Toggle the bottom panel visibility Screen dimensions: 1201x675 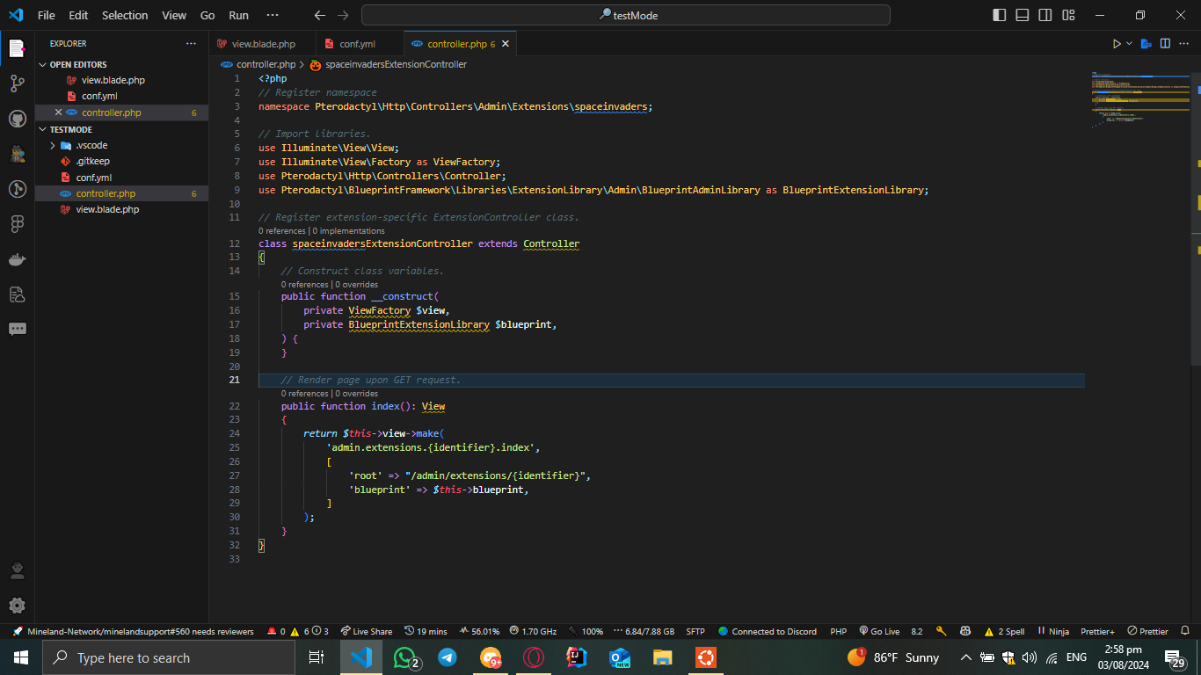[x=1023, y=15]
